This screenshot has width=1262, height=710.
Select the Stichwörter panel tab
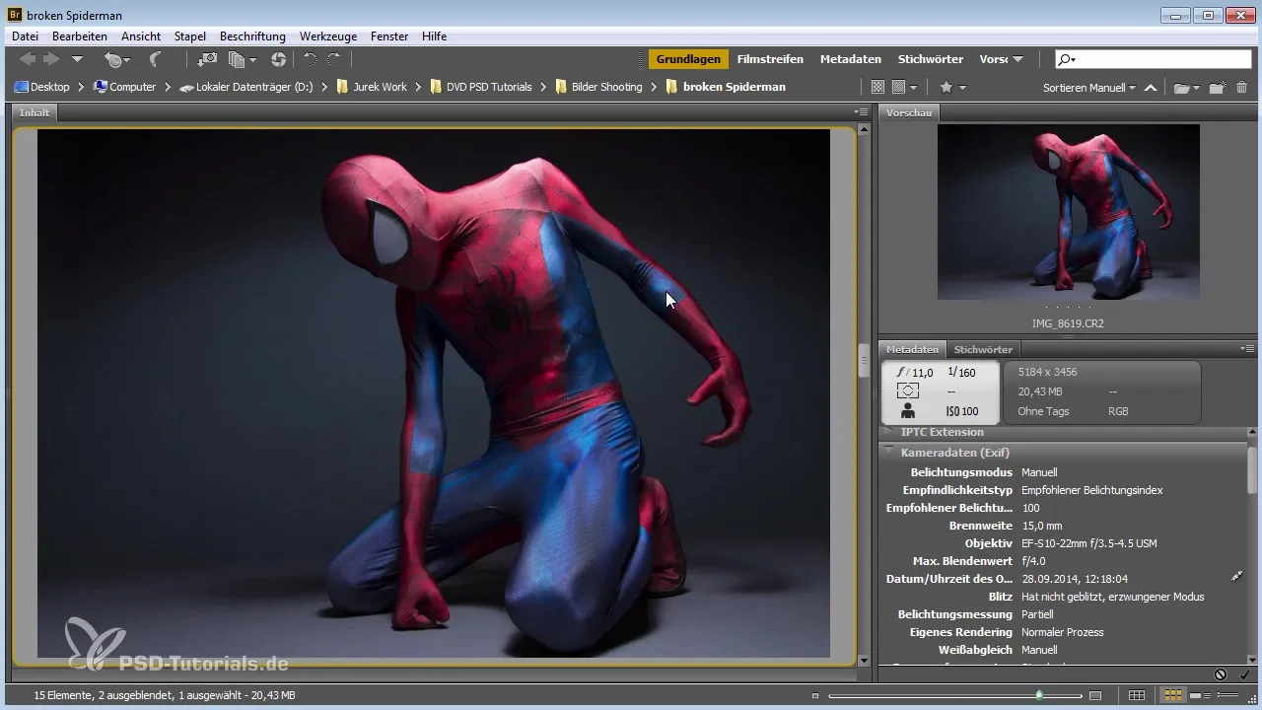pos(983,349)
